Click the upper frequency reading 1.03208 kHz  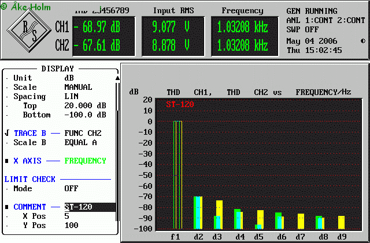243,27
